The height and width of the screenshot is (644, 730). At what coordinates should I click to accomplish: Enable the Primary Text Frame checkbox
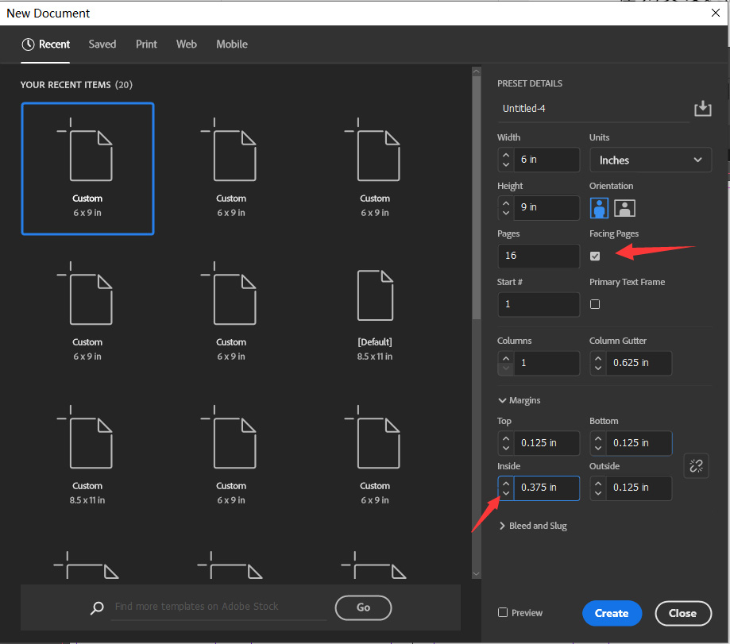(594, 304)
